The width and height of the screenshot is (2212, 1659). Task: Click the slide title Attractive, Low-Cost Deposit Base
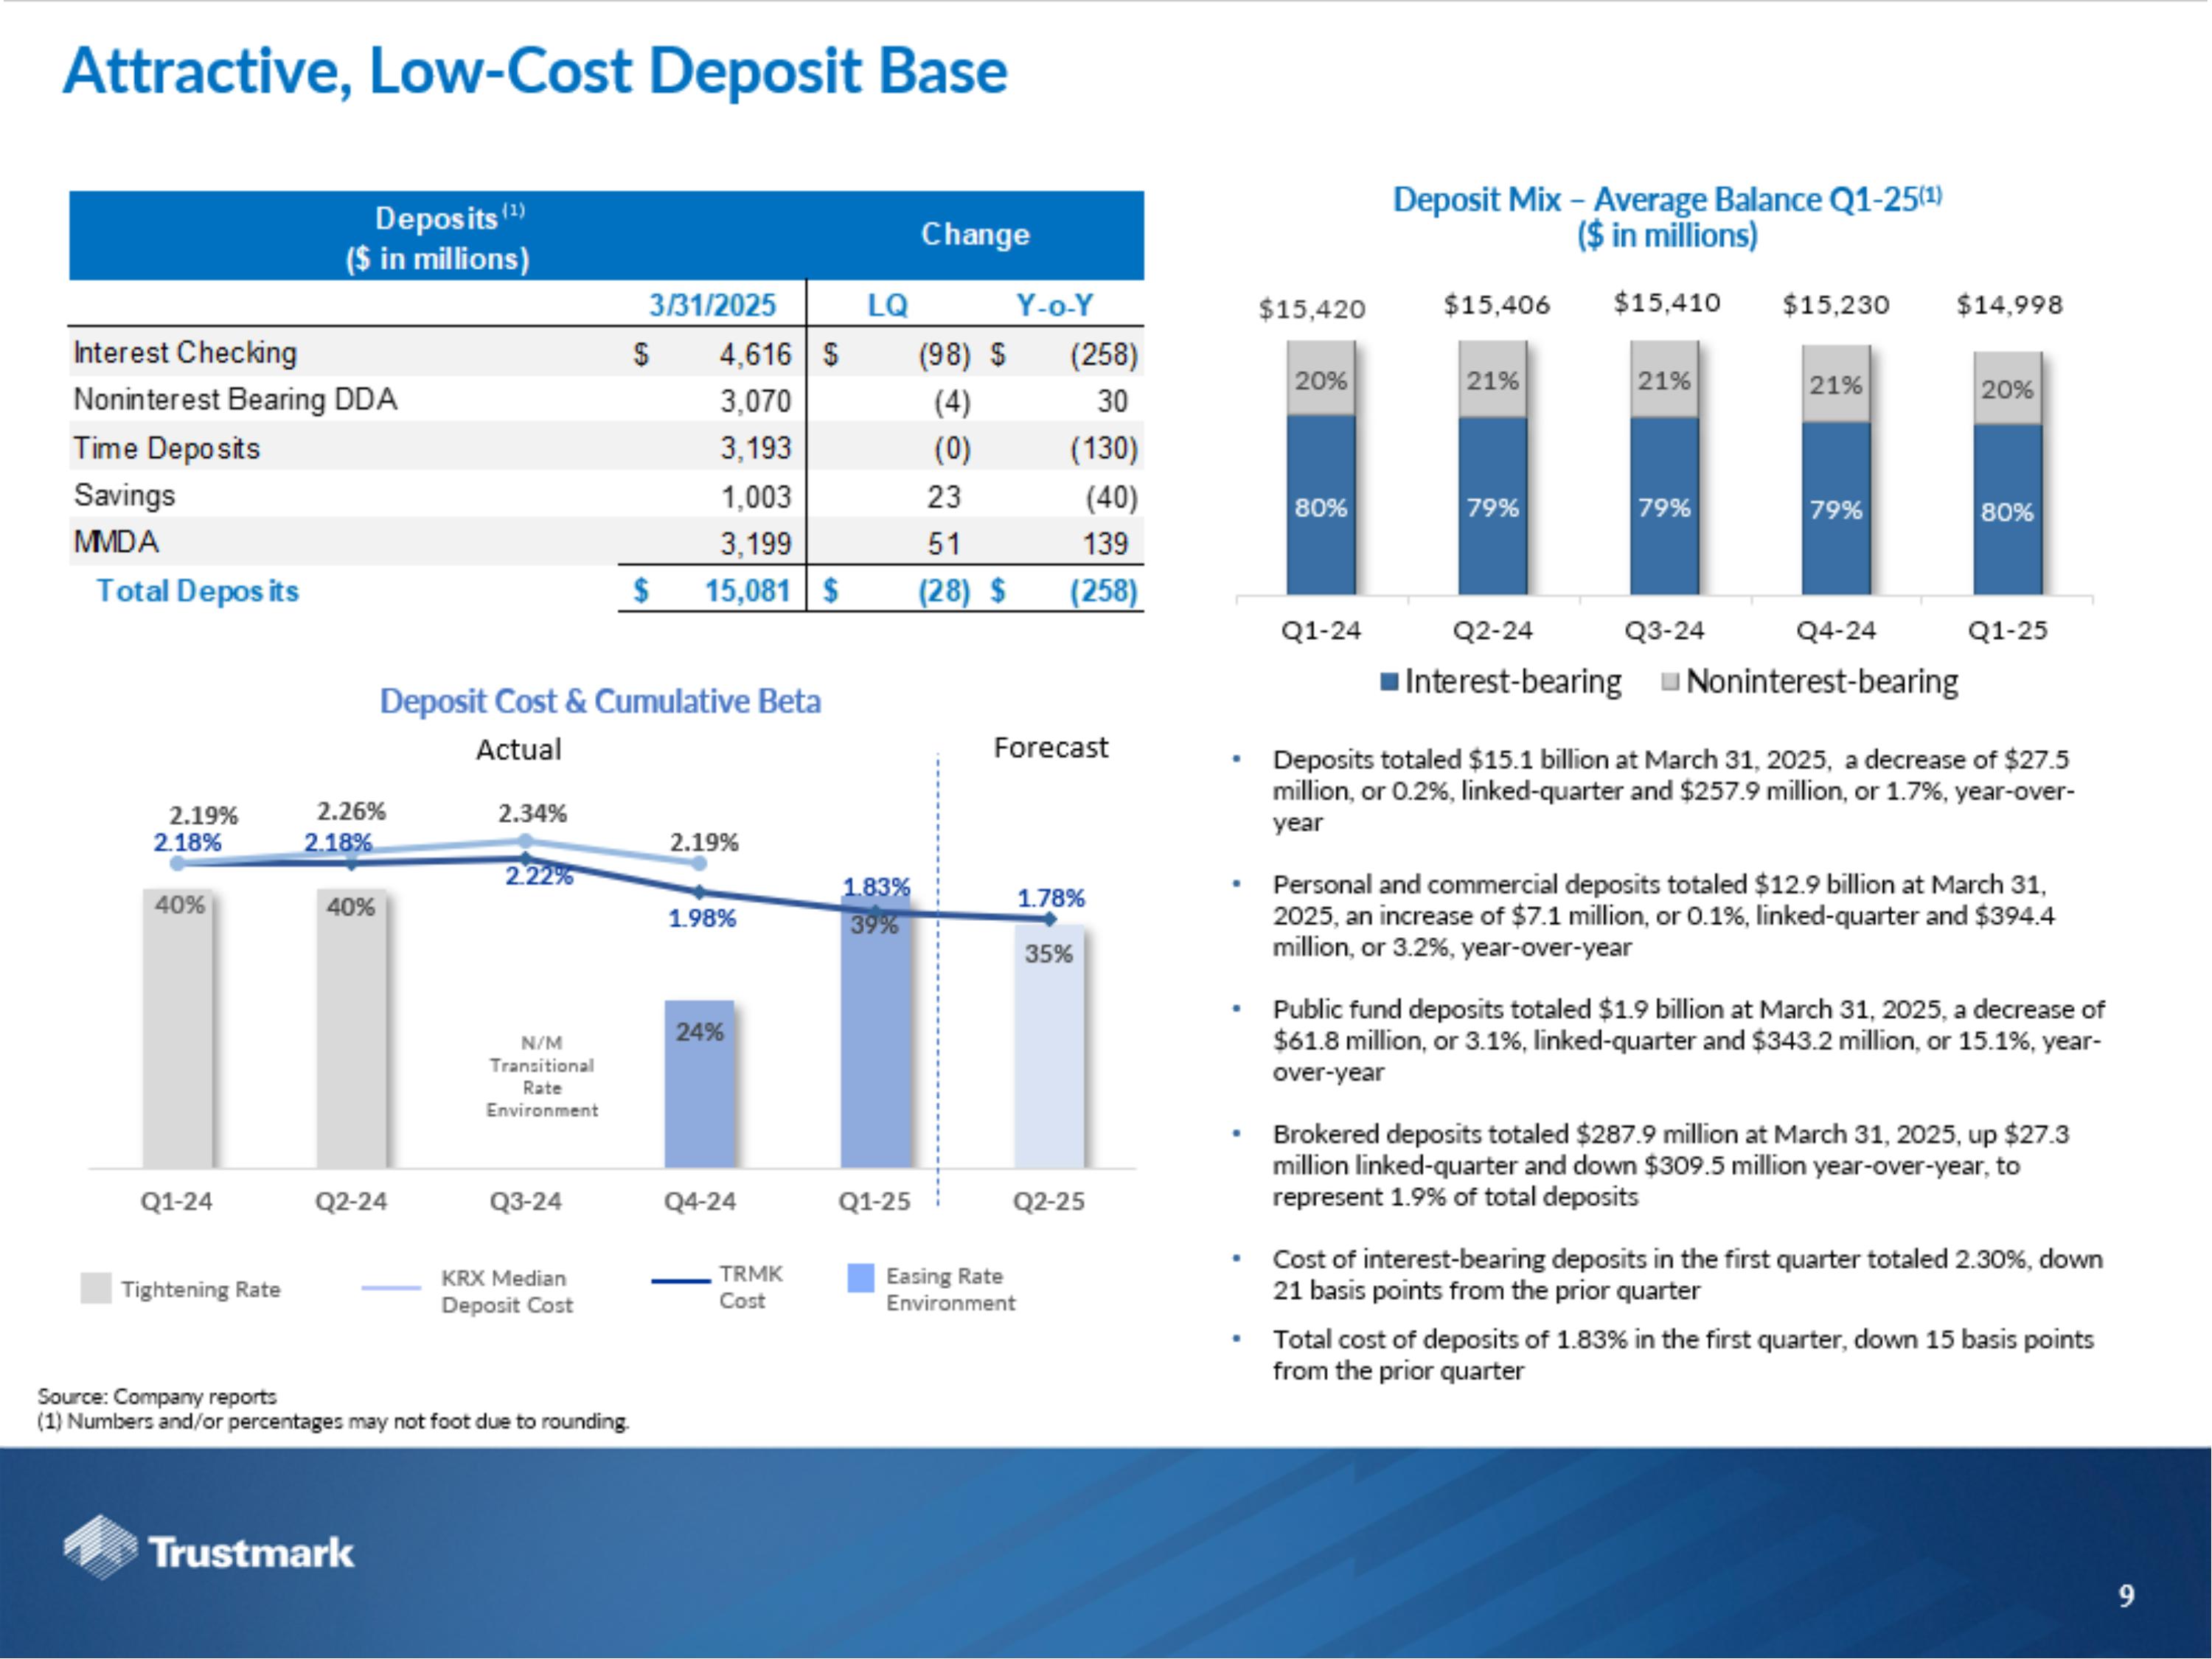tap(535, 72)
